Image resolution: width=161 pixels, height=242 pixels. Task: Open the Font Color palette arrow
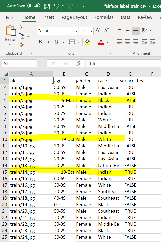tap(107, 42)
